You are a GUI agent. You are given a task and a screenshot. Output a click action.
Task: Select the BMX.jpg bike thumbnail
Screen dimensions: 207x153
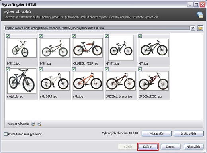click(x=55, y=48)
